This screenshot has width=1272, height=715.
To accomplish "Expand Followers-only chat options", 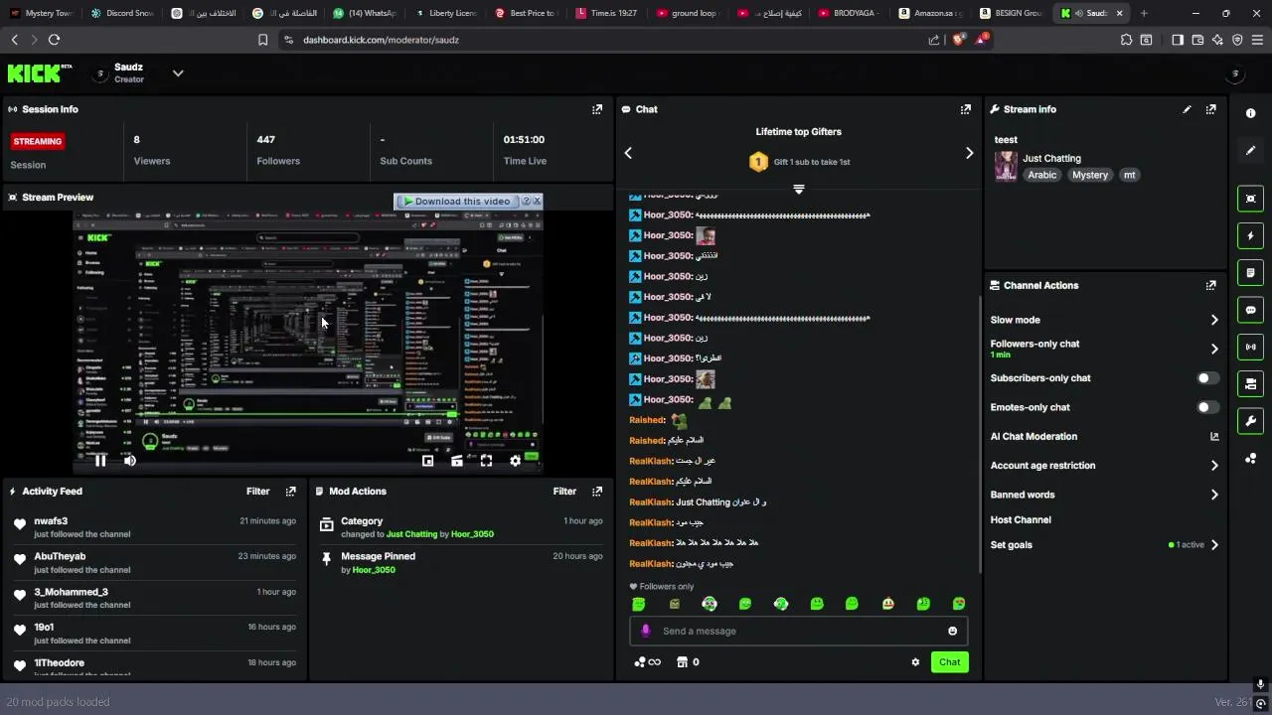I will point(1213,349).
